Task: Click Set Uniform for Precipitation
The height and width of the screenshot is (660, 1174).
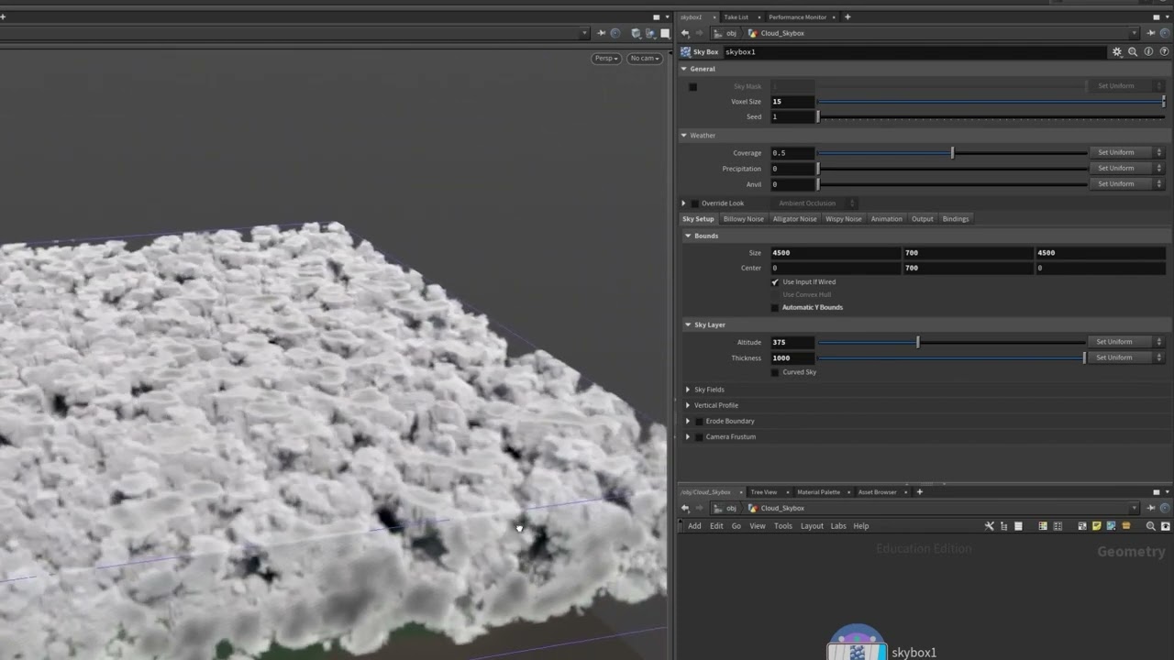Action: (1115, 169)
